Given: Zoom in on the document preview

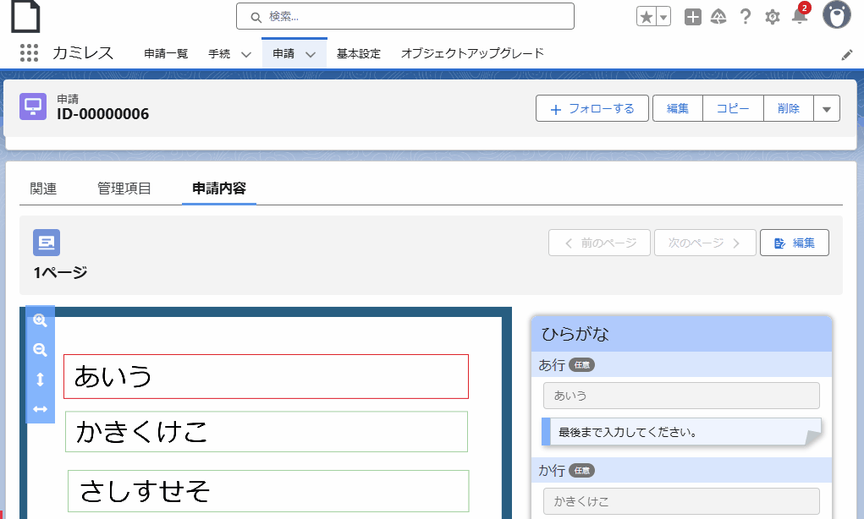Looking at the screenshot, I should [41, 320].
